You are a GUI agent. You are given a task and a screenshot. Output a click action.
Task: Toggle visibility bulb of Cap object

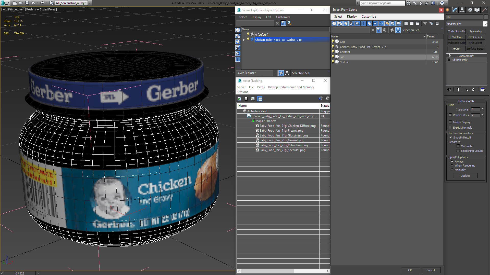click(333, 42)
